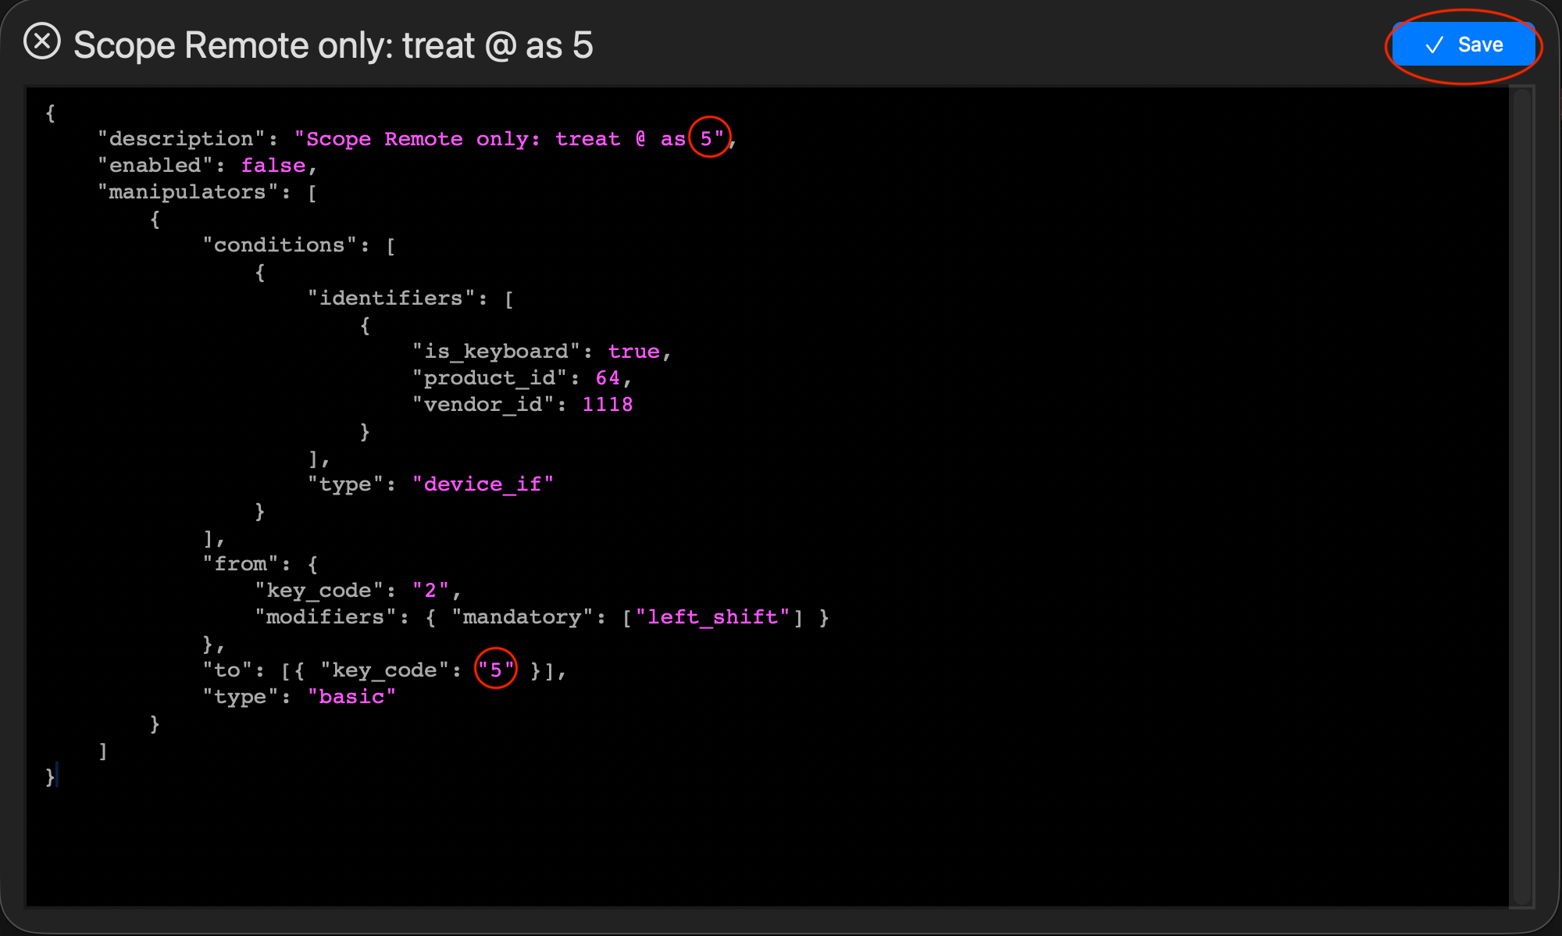Click the vertical scrollbar of the JSON editor

[1521, 495]
